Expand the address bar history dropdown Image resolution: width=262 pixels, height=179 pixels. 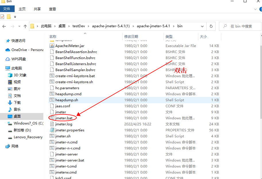pos(202,26)
